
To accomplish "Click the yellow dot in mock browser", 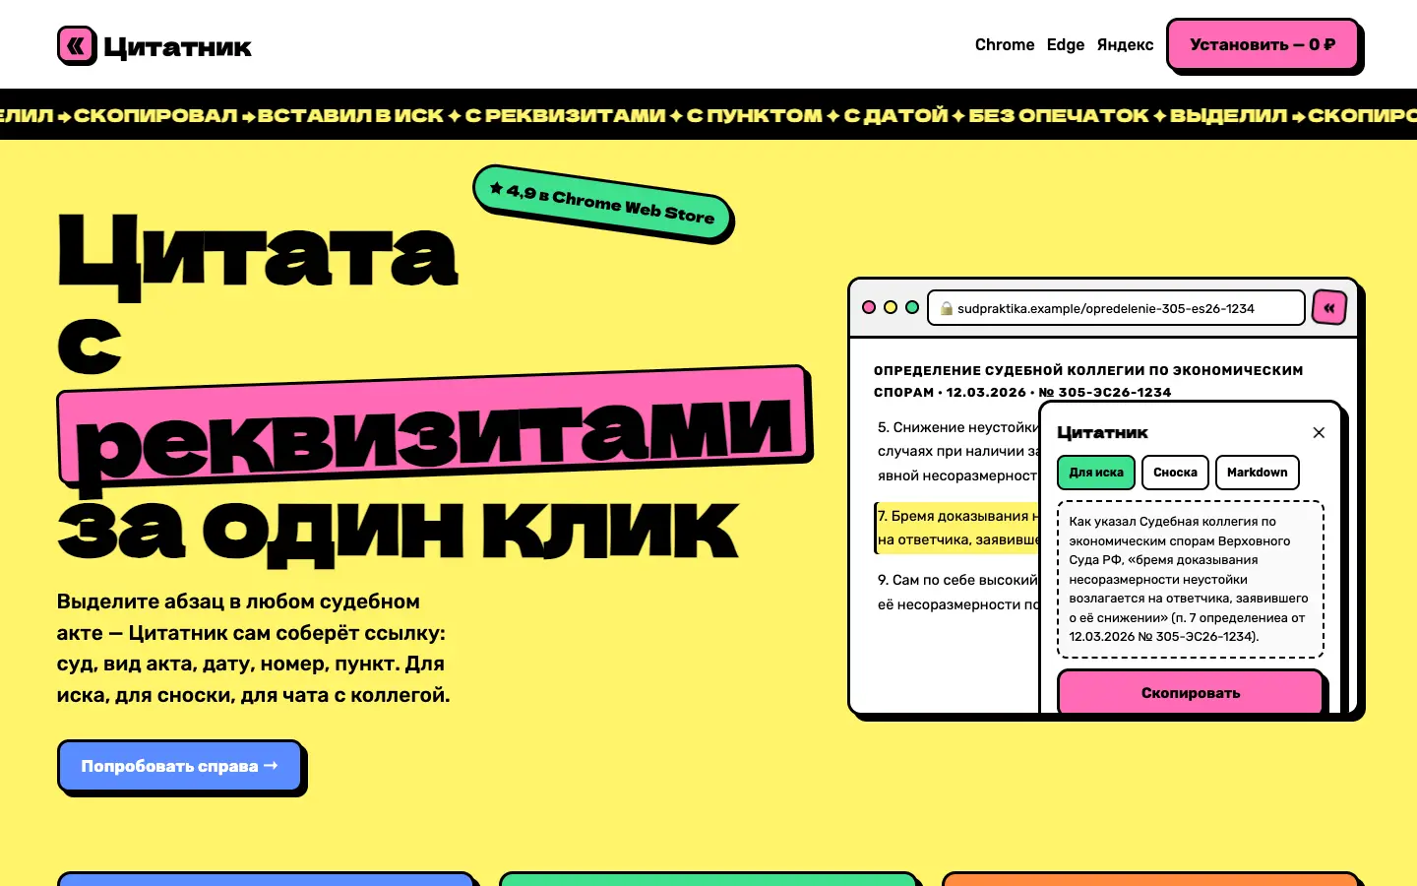I will pos(891,307).
